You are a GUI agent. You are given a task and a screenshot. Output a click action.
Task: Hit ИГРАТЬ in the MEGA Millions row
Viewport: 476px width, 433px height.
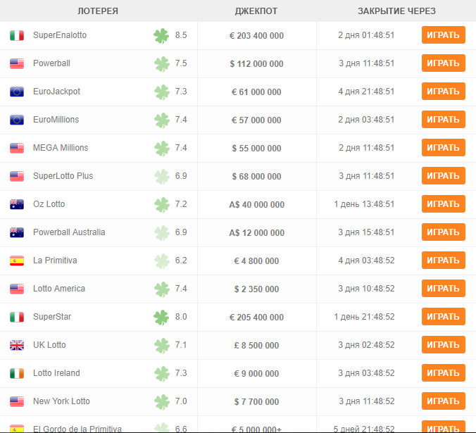(443, 148)
